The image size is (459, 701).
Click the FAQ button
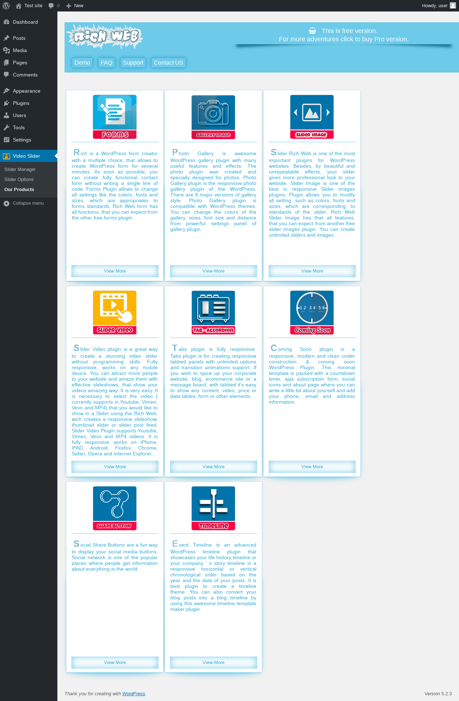(107, 63)
